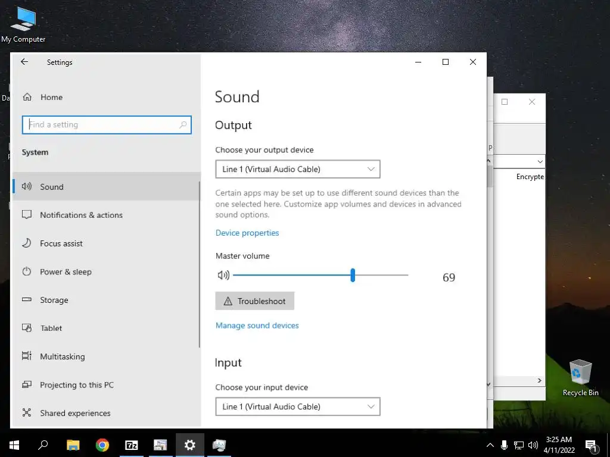Click the Master volume value 69

coord(449,277)
